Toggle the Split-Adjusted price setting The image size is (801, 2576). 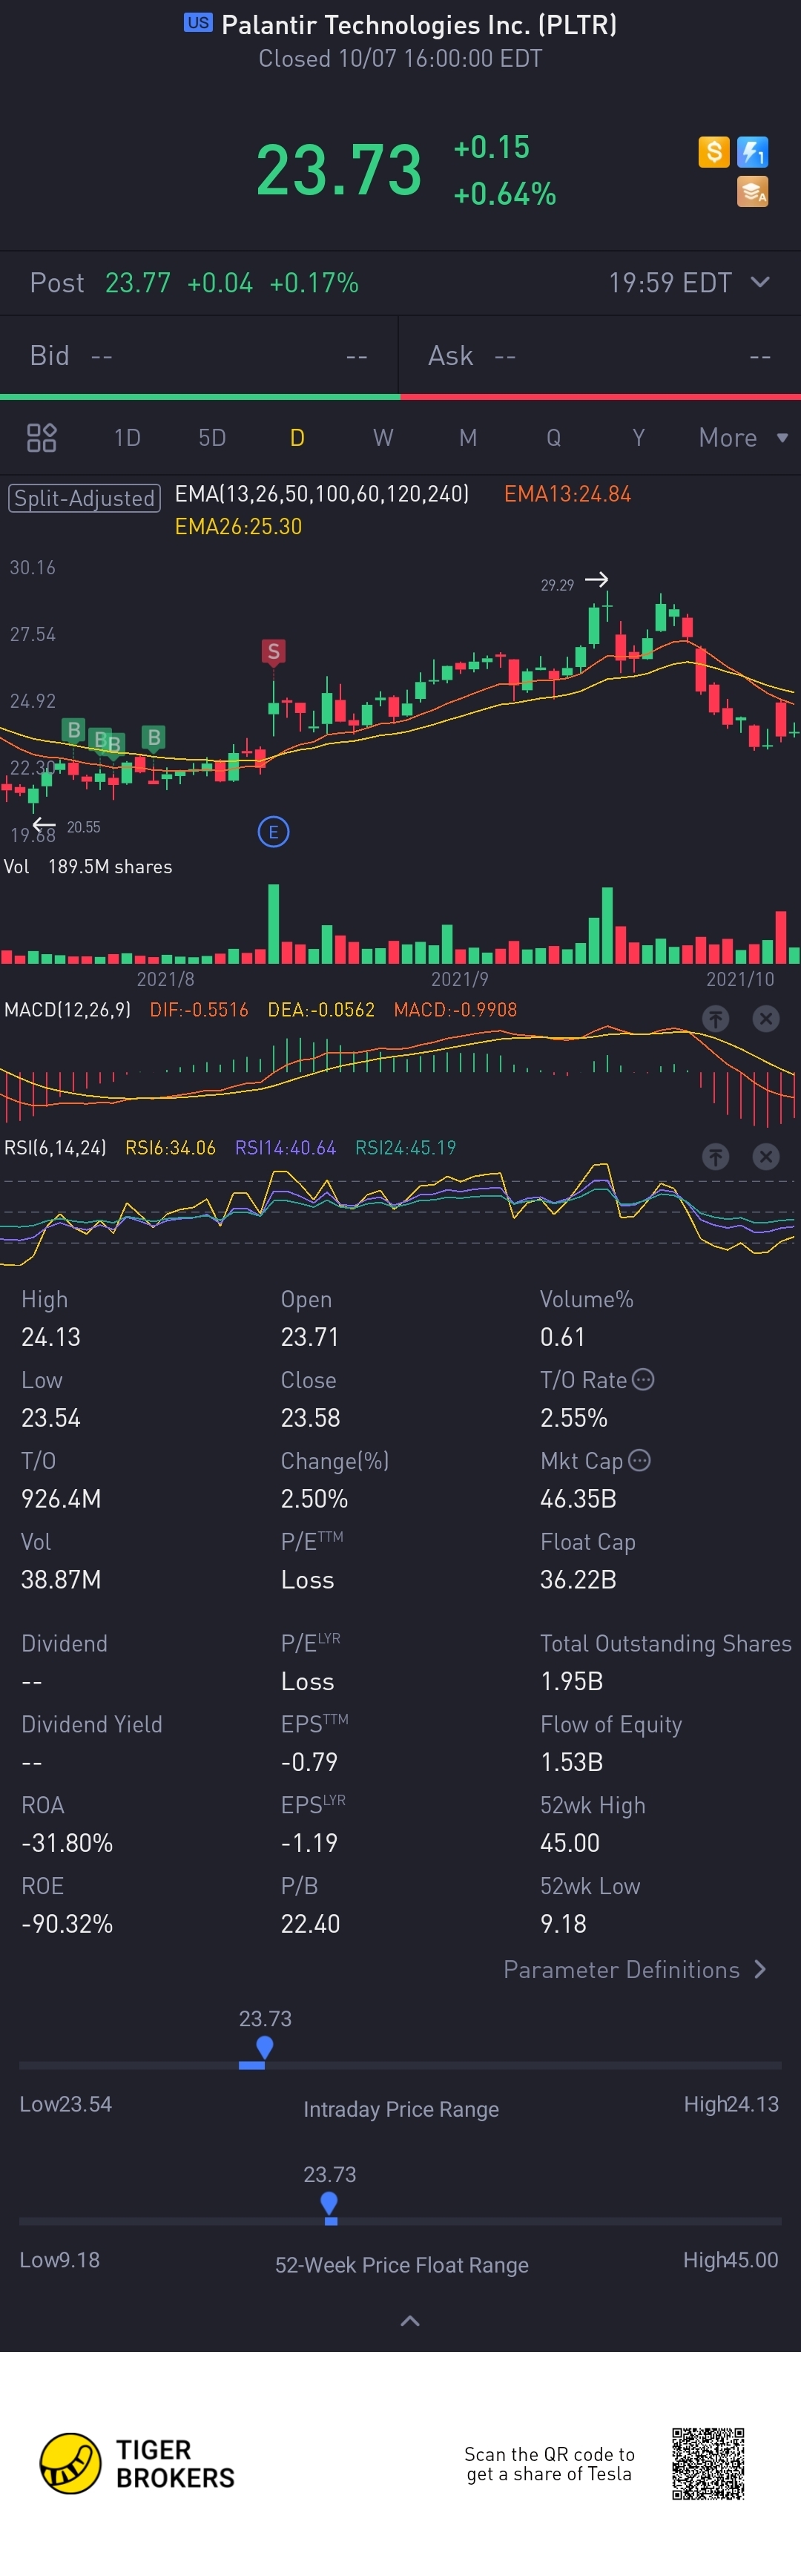84,498
